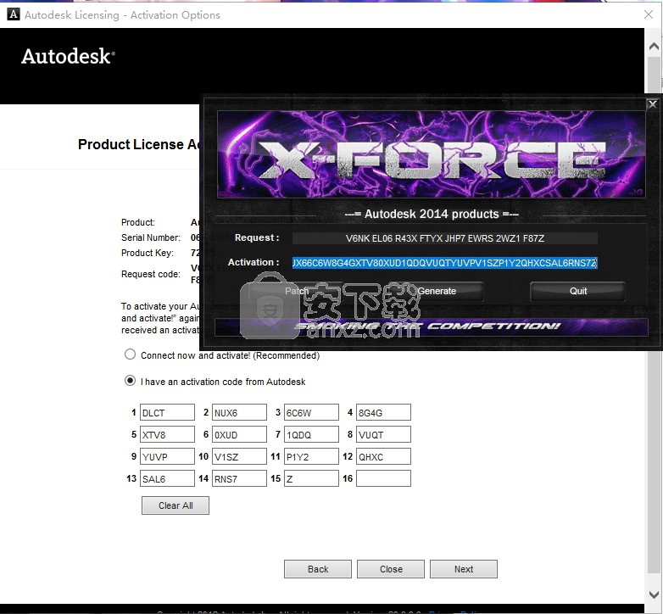Click the Autodesk 'A' title bar icon
663x614 pixels.
coord(13,14)
